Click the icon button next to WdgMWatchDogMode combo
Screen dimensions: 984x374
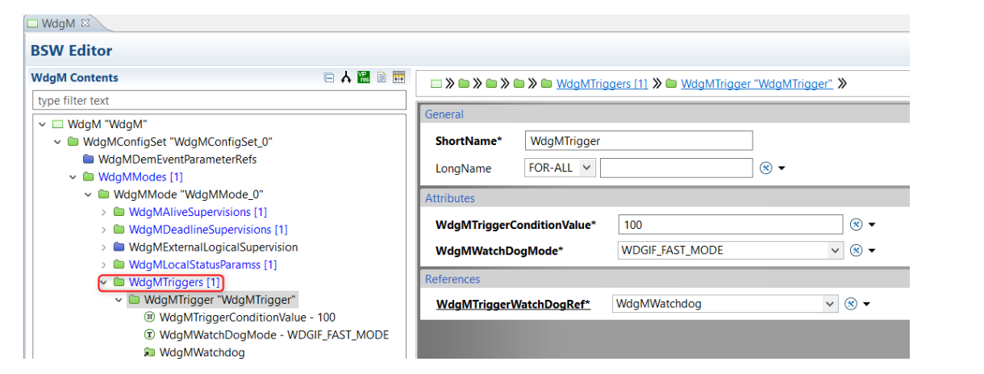click(857, 251)
